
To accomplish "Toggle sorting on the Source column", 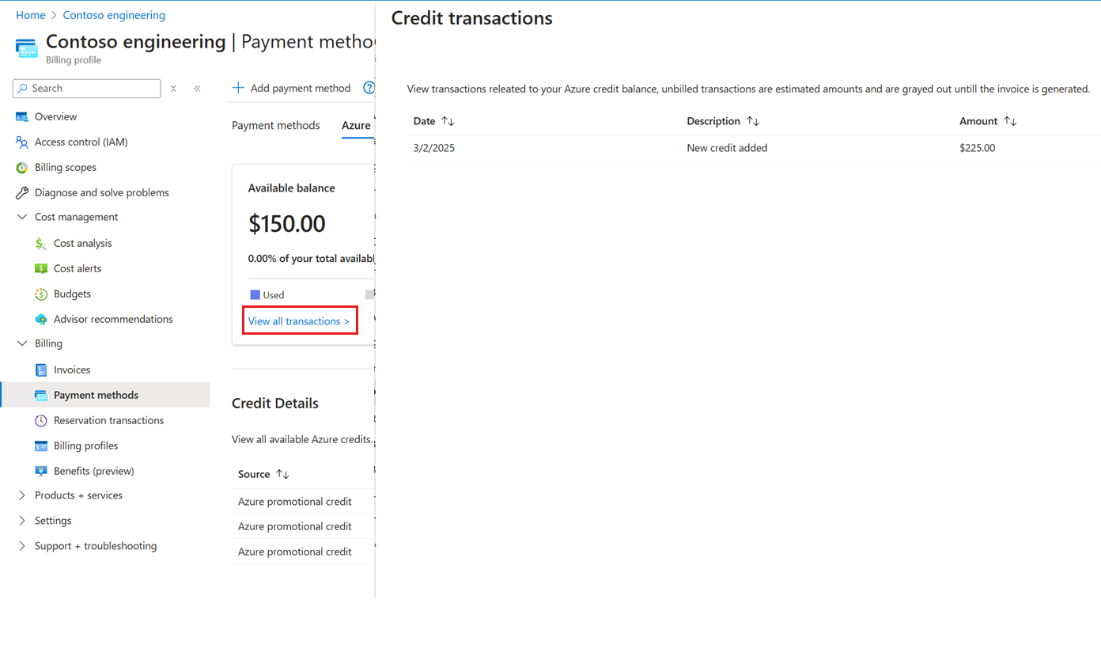I will [x=263, y=474].
